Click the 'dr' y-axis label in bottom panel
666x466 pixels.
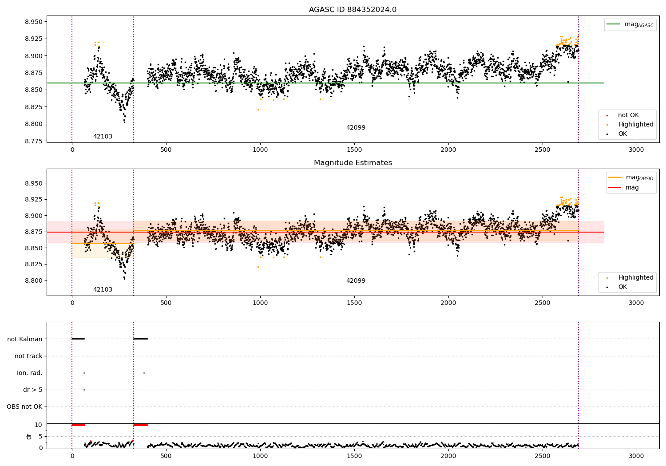tap(29, 436)
